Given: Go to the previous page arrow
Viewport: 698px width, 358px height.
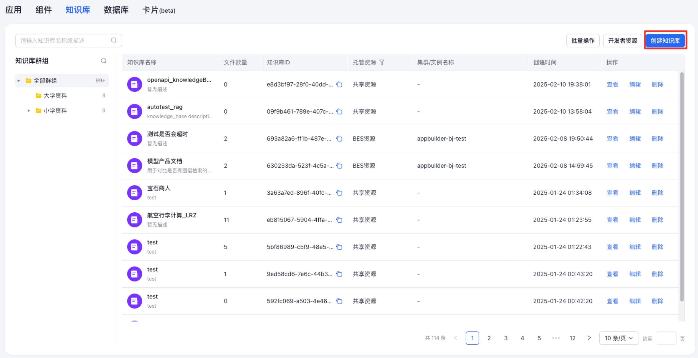Looking at the screenshot, I should point(456,338).
